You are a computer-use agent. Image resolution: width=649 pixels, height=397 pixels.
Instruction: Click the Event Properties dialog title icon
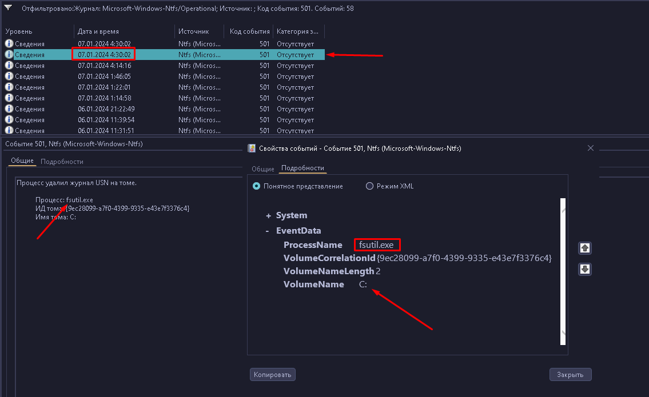(251, 148)
